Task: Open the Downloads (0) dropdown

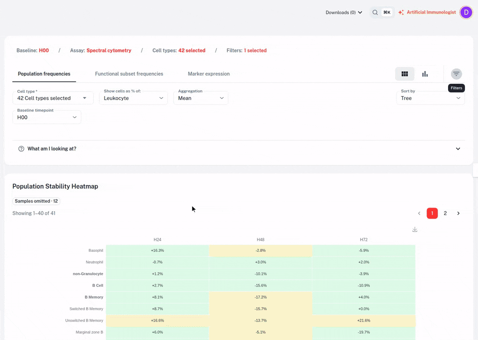Action: coord(344,12)
